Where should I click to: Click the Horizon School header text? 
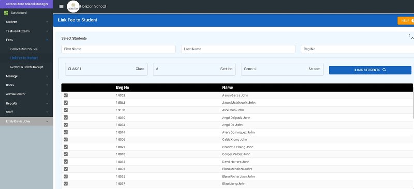click(93, 6)
